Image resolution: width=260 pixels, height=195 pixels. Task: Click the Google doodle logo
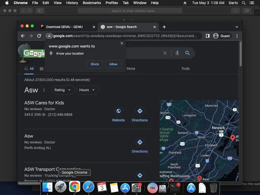(x=31, y=53)
